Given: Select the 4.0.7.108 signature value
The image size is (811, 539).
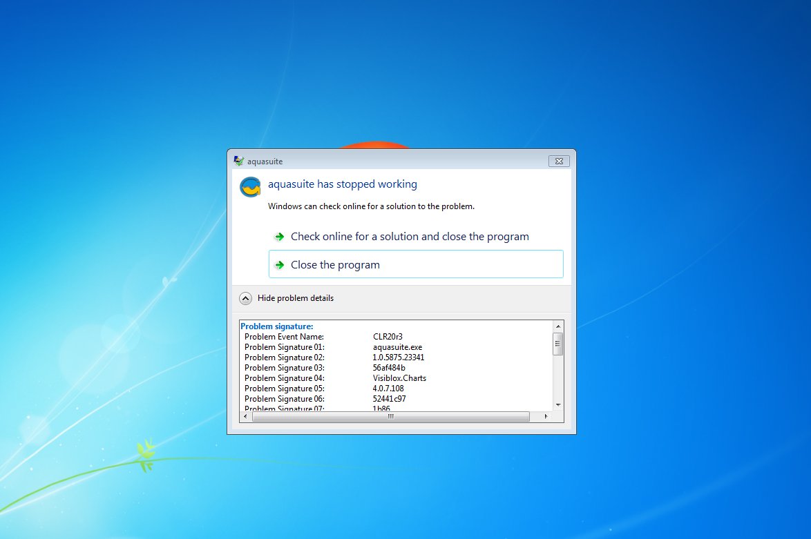Looking at the screenshot, I should [x=388, y=389].
